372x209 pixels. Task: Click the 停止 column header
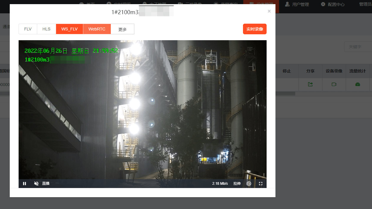point(287,71)
